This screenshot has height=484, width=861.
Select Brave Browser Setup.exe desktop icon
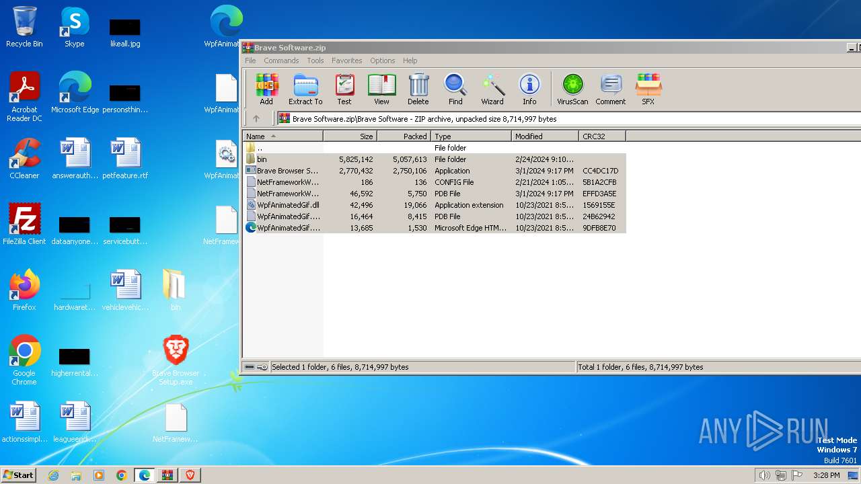tap(176, 360)
